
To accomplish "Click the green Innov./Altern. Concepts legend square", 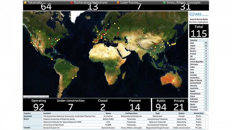I will (164, 2).
